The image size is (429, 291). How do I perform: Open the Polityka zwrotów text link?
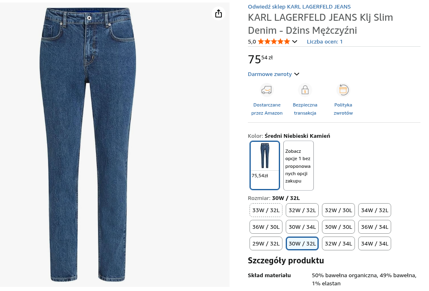343,109
